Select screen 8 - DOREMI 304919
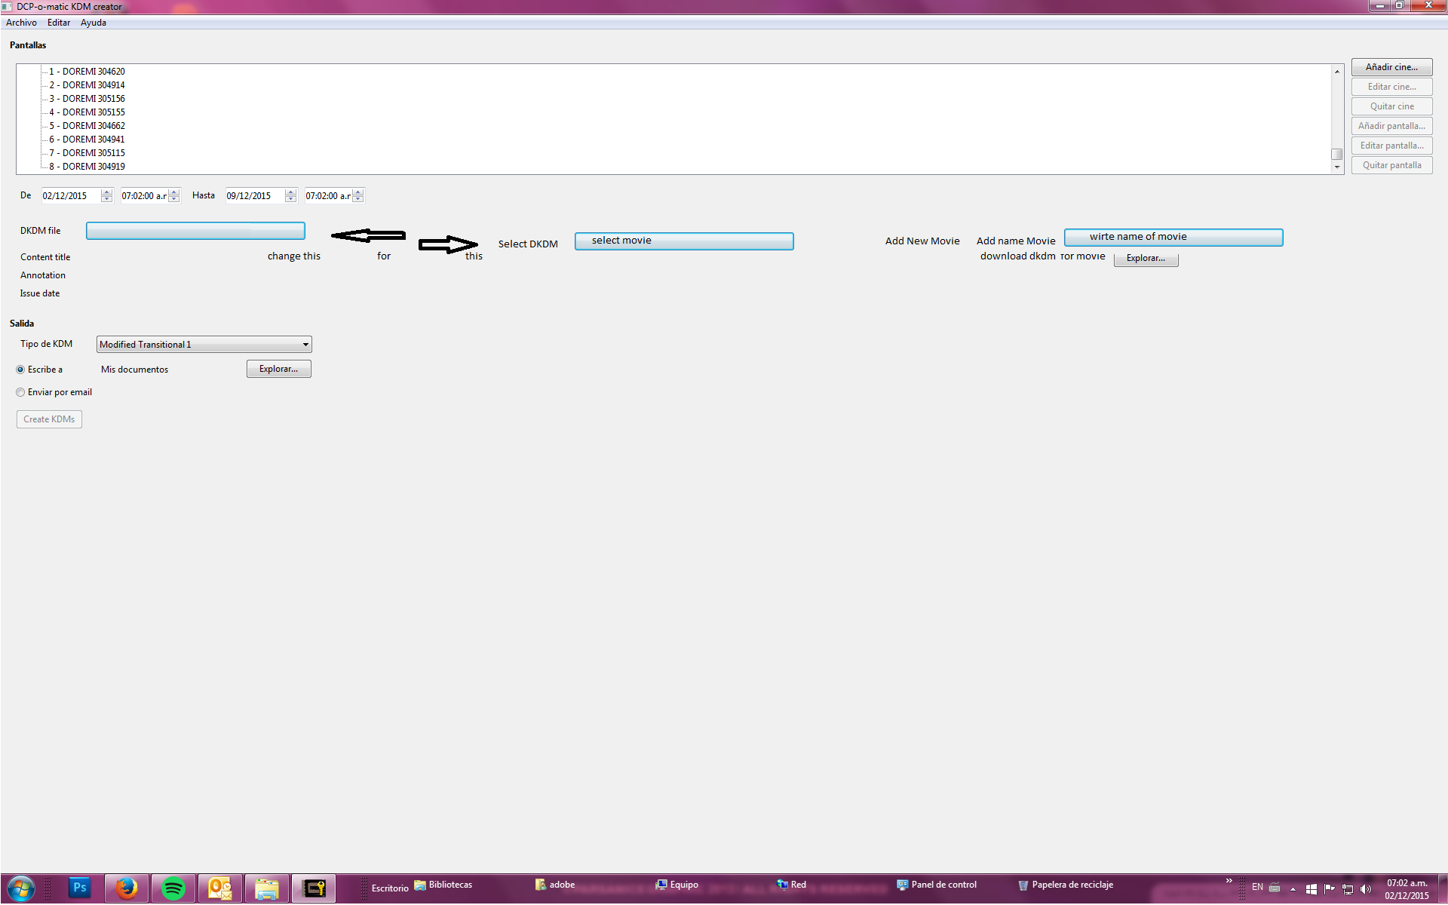Image resolution: width=1448 pixels, height=905 pixels. tap(87, 167)
